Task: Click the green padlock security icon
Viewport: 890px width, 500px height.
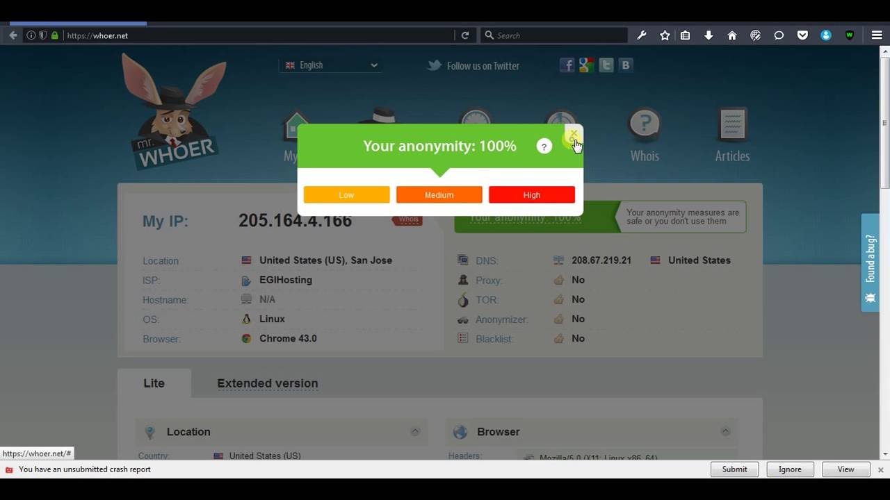Action: (x=55, y=35)
